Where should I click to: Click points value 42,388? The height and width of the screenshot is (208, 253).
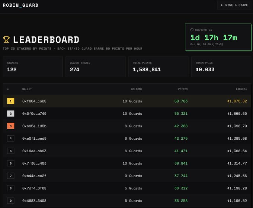pos(181,126)
